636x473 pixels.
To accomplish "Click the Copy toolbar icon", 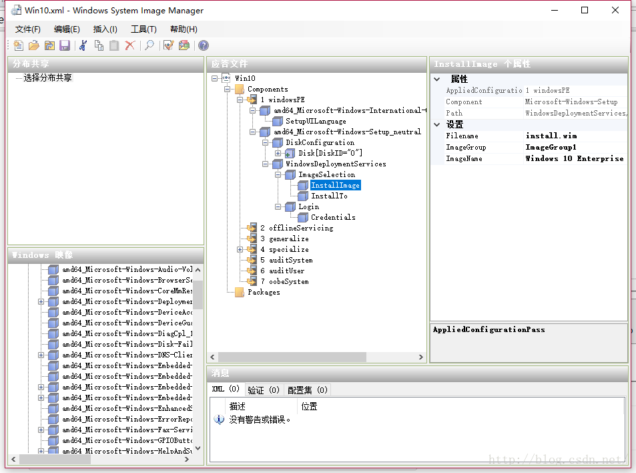I will (x=99, y=45).
